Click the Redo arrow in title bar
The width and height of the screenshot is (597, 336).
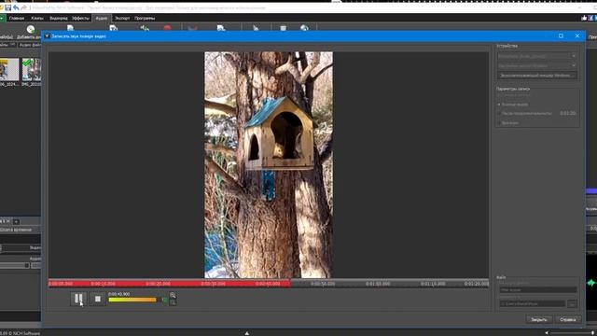[x=24, y=7]
